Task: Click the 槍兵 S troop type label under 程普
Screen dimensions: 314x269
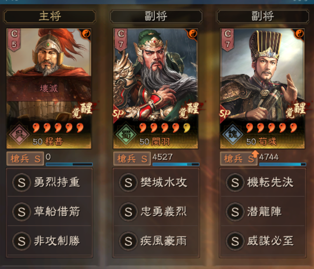Action: pyautogui.click(x=25, y=159)
